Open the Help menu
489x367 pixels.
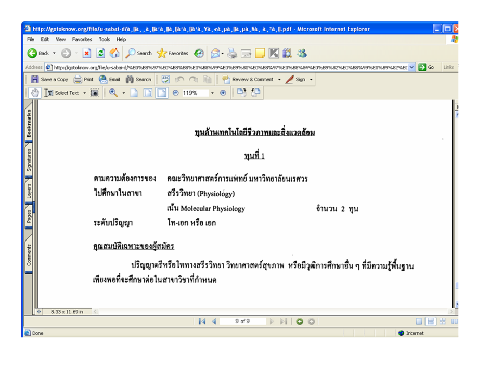point(121,40)
